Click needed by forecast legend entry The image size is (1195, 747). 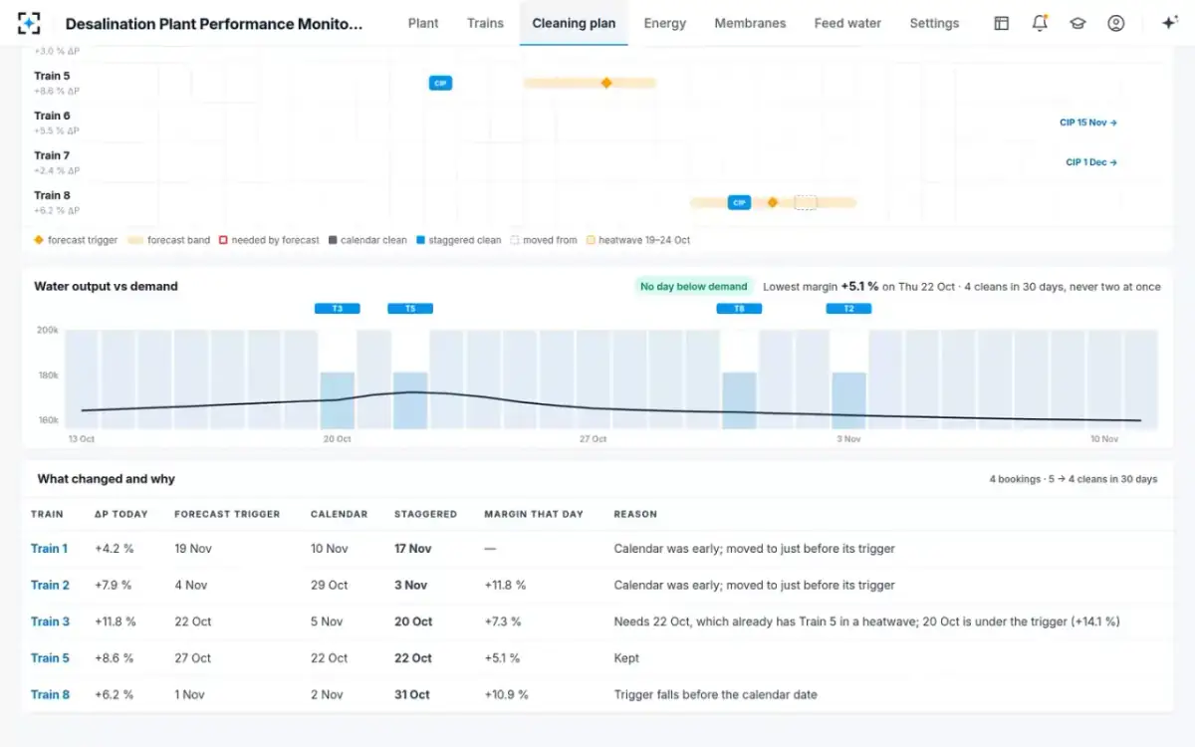(x=269, y=240)
